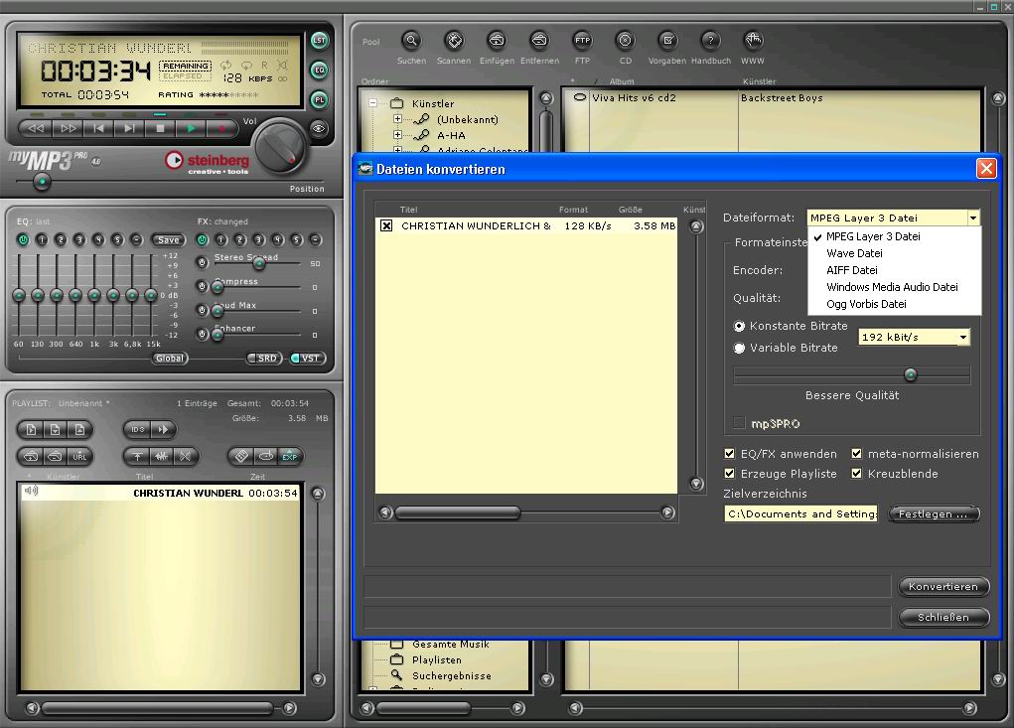This screenshot has width=1014, height=728.
Task: Click the VST button
Action: [x=308, y=359]
